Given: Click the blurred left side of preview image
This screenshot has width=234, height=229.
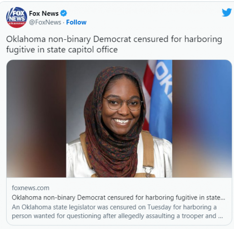Looking at the screenshot, I should (x=36, y=119).
